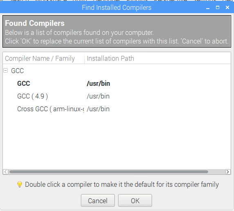Click the bold /usr/bin installation path
This screenshot has width=234, height=211.
pos(98,84)
